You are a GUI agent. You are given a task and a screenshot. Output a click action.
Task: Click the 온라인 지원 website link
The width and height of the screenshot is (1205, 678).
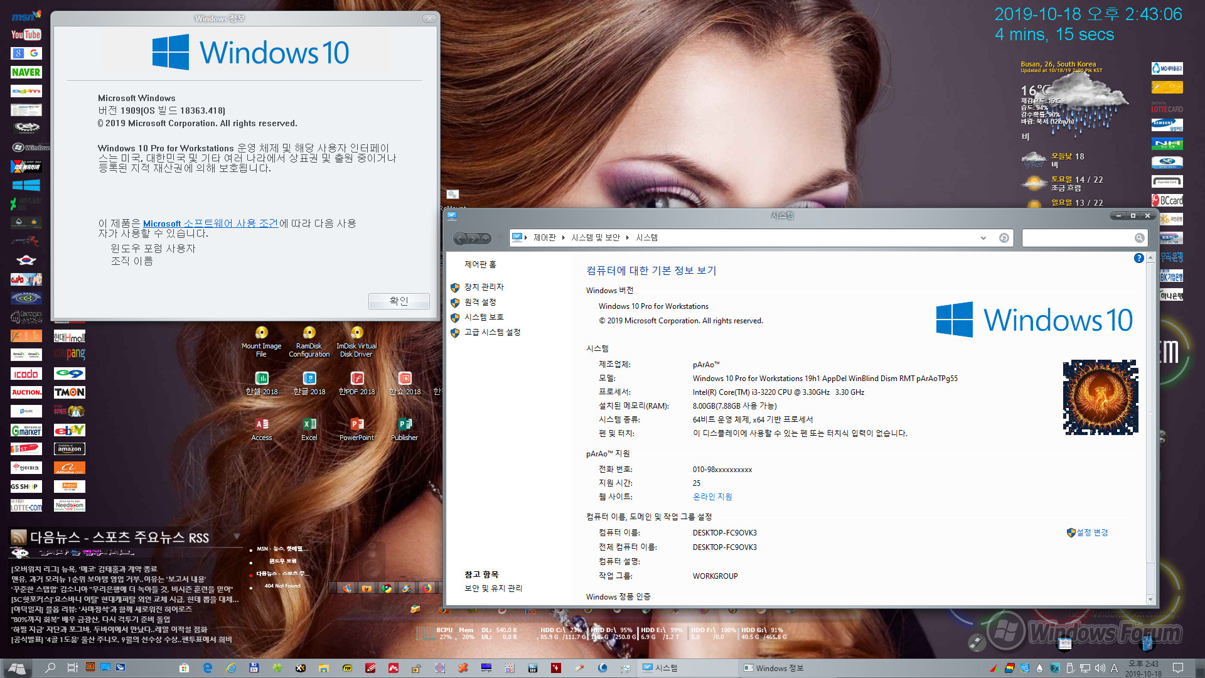click(712, 497)
